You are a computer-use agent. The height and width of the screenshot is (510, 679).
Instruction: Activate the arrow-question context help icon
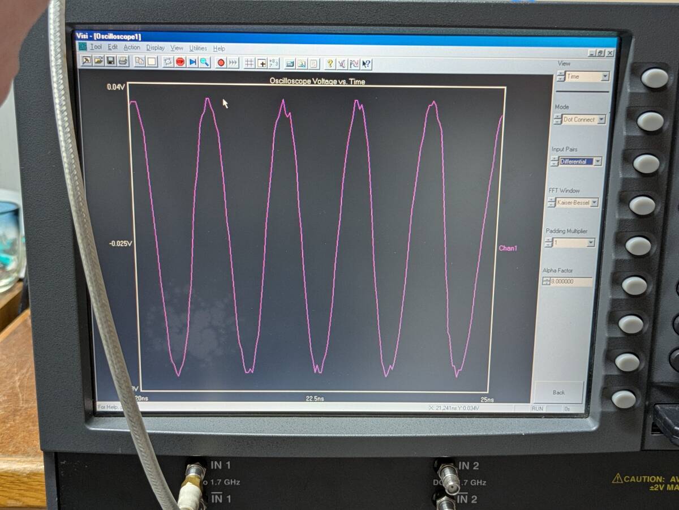point(366,63)
